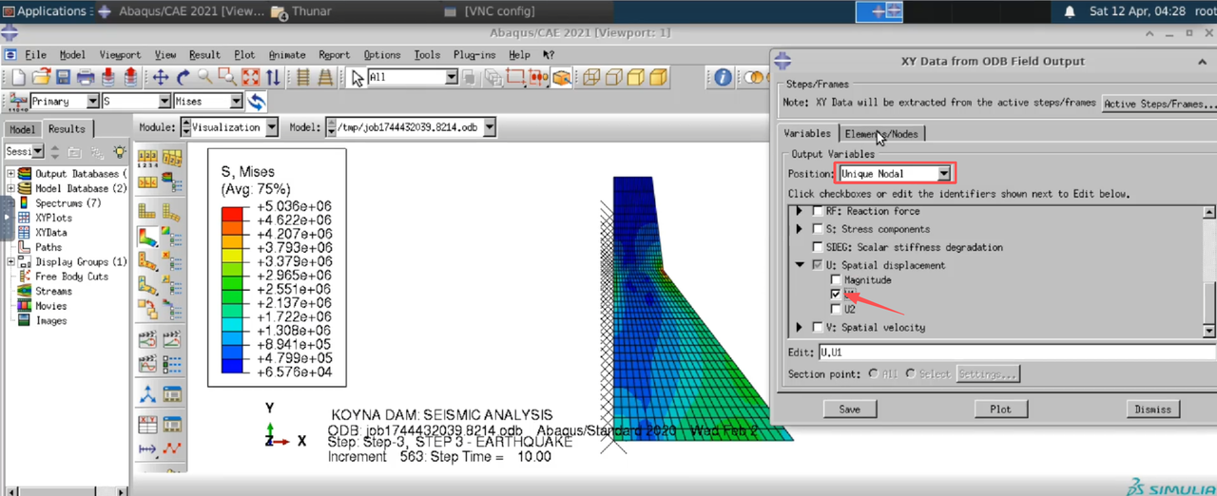Select the Magnify View tool
1217x496 pixels.
205,78
